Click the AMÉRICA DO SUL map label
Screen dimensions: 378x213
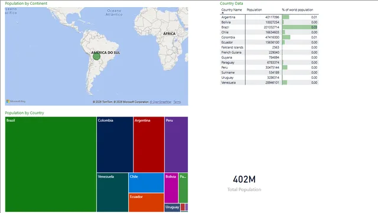coord(105,53)
